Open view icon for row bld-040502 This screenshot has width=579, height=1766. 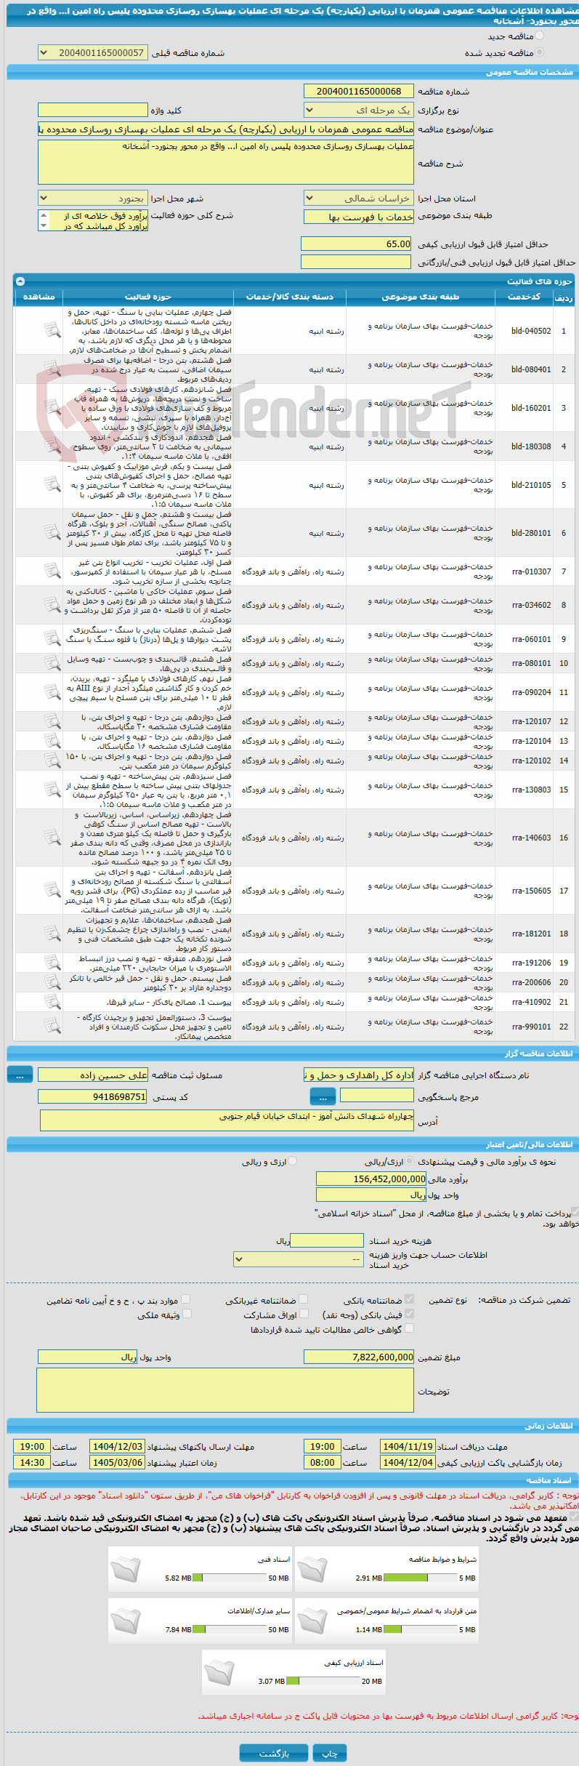tap(52, 331)
